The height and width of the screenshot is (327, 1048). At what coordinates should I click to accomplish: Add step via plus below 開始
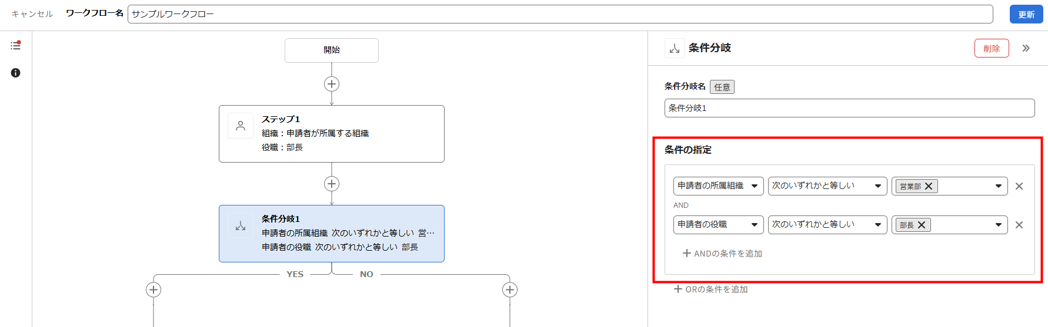tap(332, 84)
